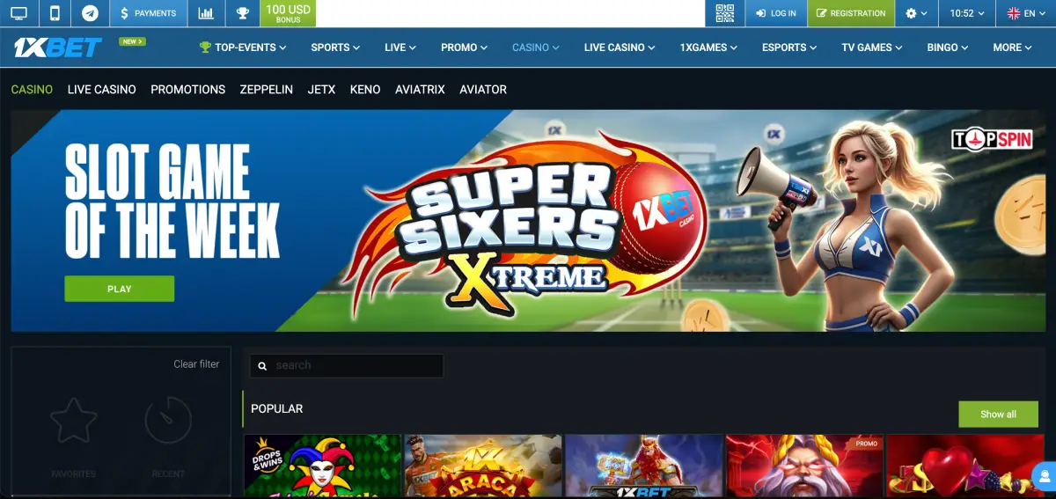Viewport: 1056px width, 499px height.
Task: Open Favorites star icon
Action: point(74,420)
